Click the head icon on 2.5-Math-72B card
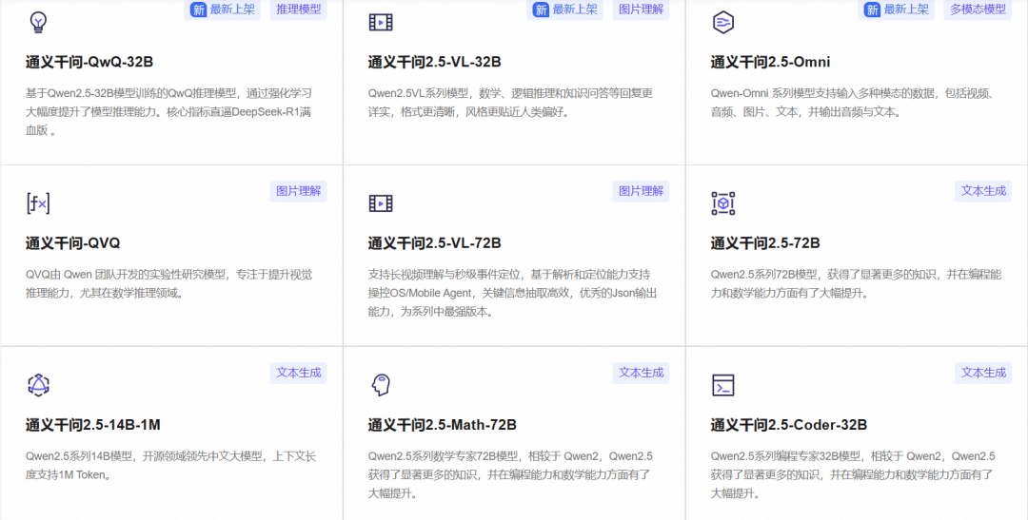The height and width of the screenshot is (520, 1028). pos(381,385)
